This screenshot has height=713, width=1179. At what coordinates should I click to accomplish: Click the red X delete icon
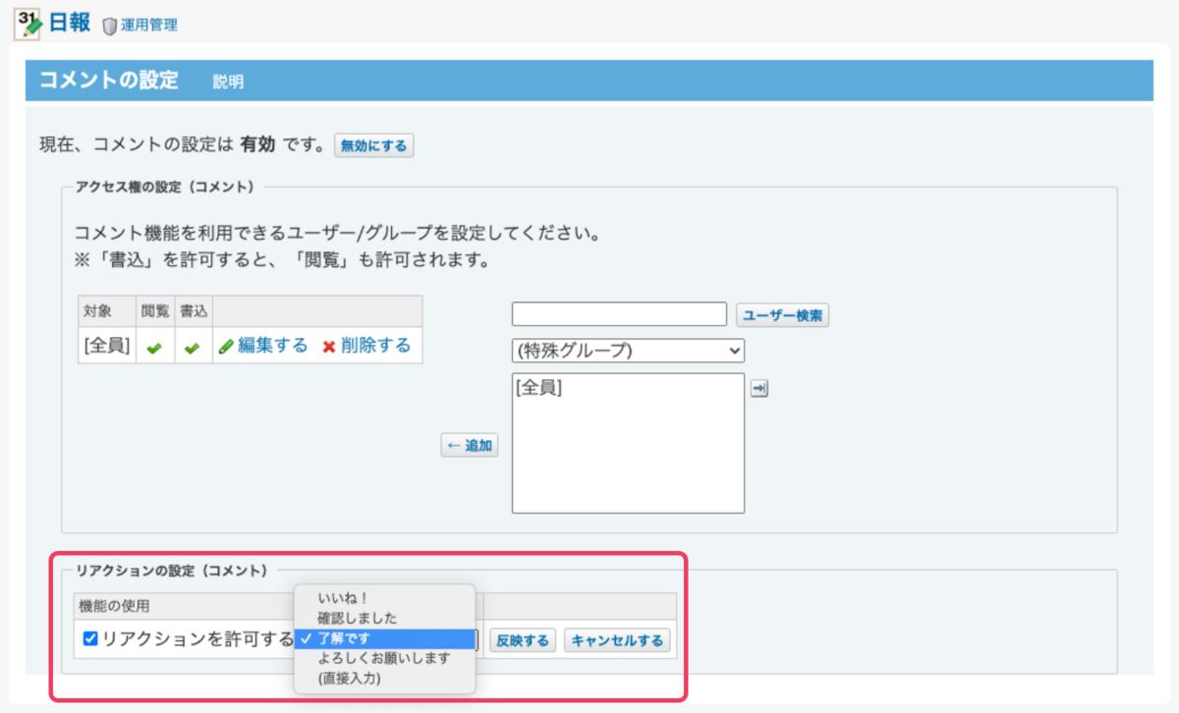coord(329,347)
